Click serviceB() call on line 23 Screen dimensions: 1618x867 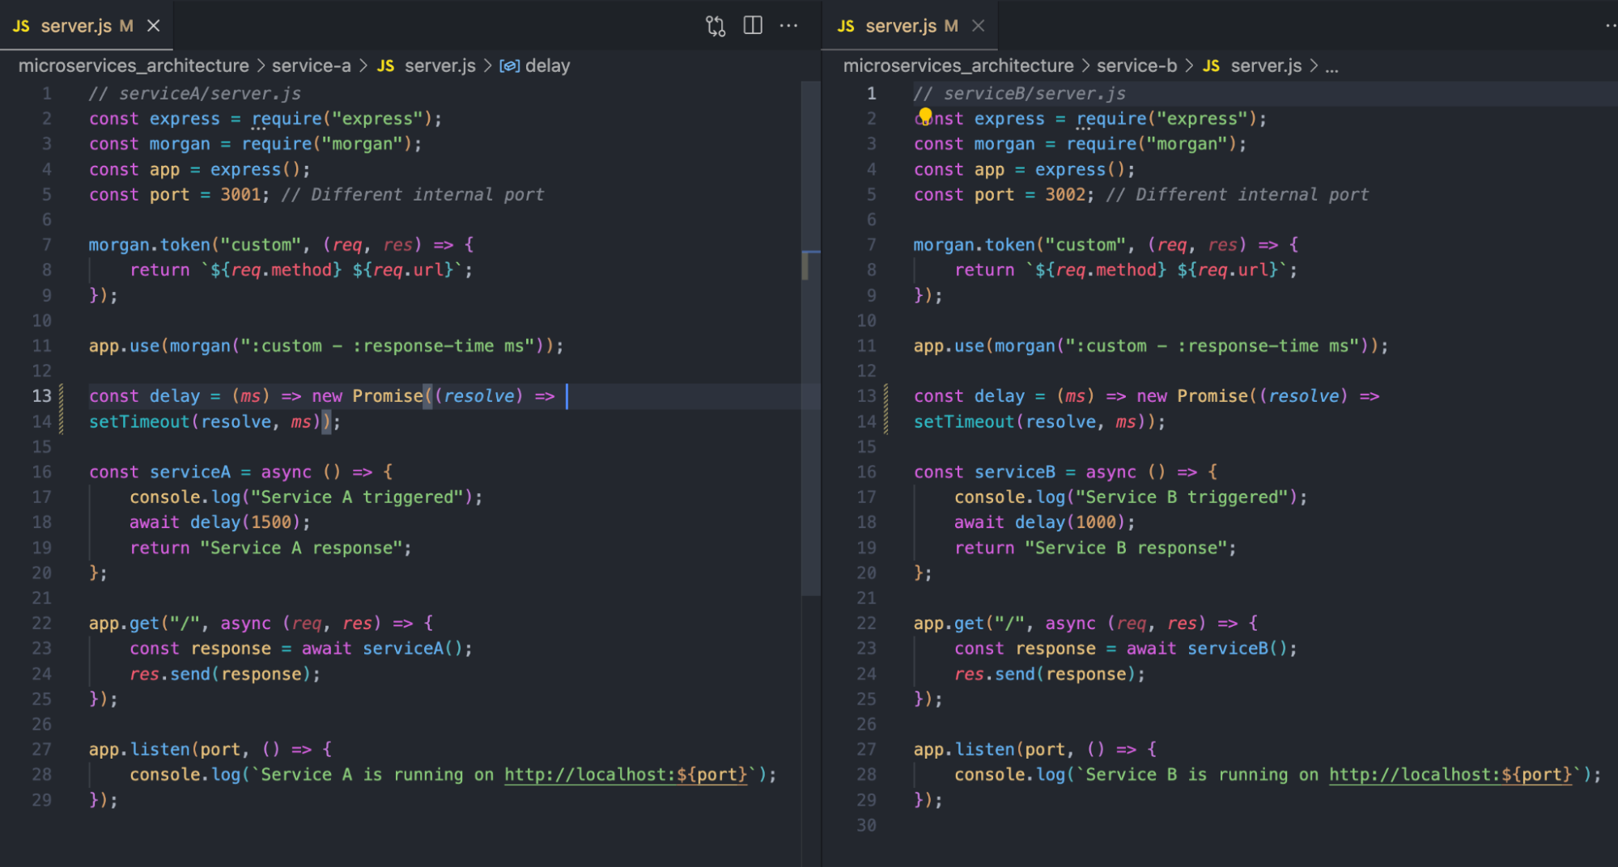[1238, 649]
